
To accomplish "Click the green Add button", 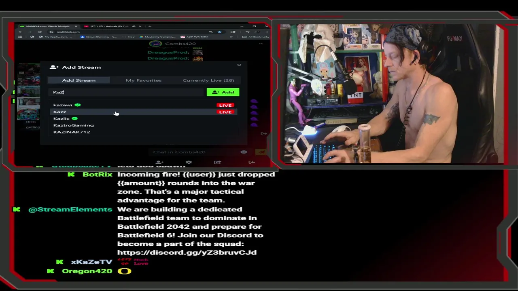I will pyautogui.click(x=223, y=92).
